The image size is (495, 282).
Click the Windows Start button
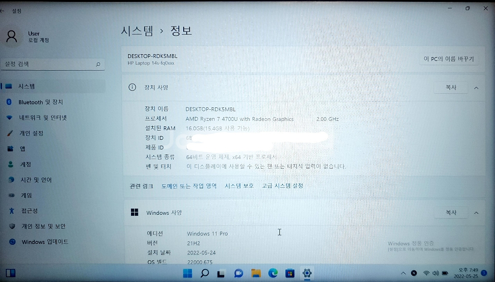(188, 273)
